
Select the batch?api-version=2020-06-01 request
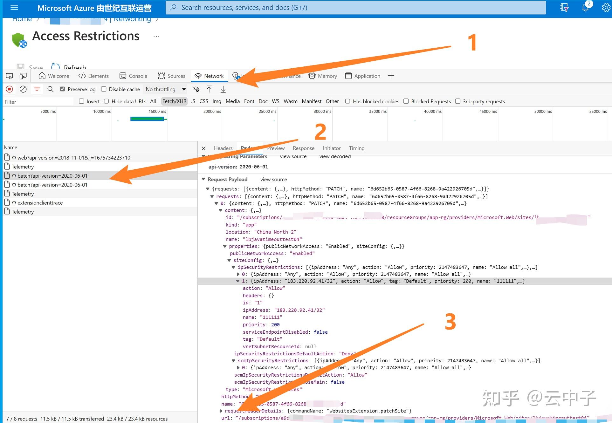coord(52,175)
